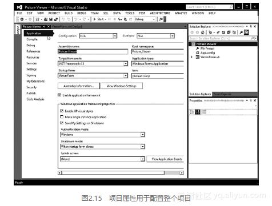The image size is (272, 206).
Task: Click the horizontal scrollbar thumb
Action: click(113, 173)
